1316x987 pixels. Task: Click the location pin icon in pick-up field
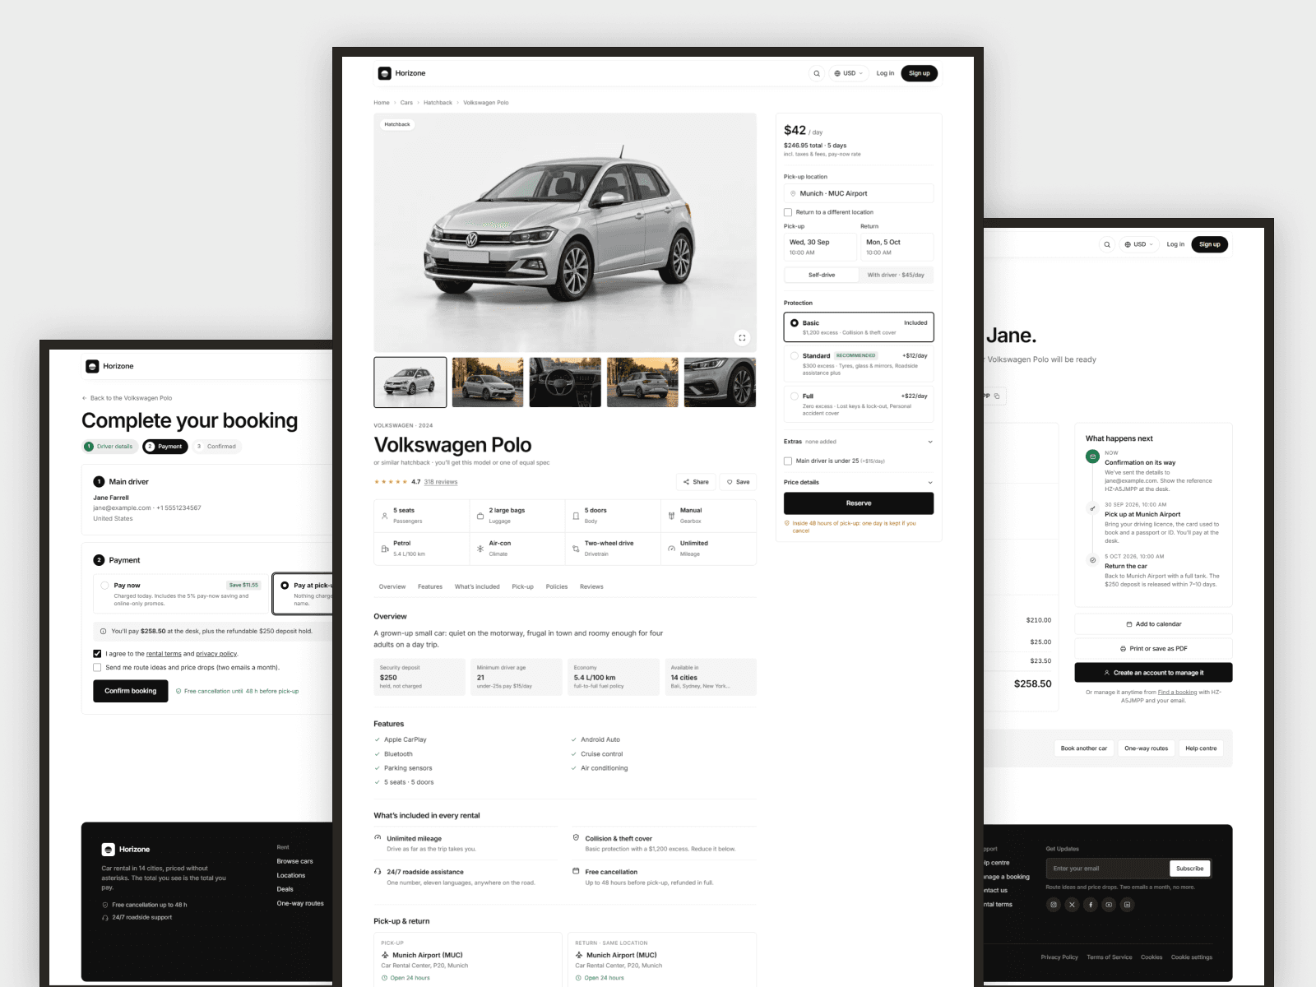pyautogui.click(x=793, y=193)
